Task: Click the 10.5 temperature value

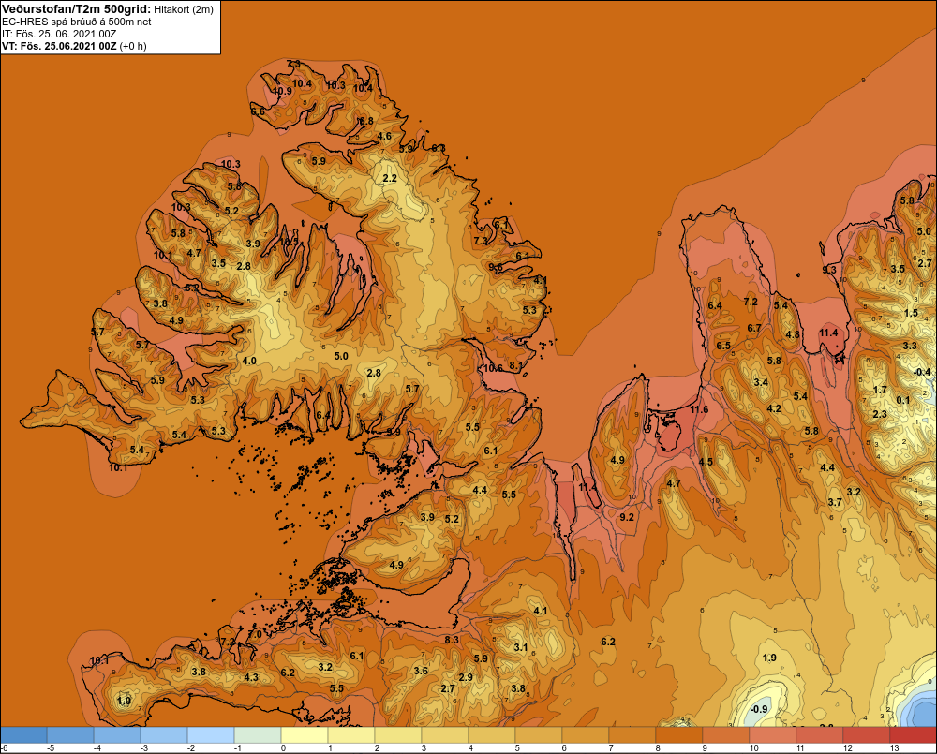Action: pos(289,242)
